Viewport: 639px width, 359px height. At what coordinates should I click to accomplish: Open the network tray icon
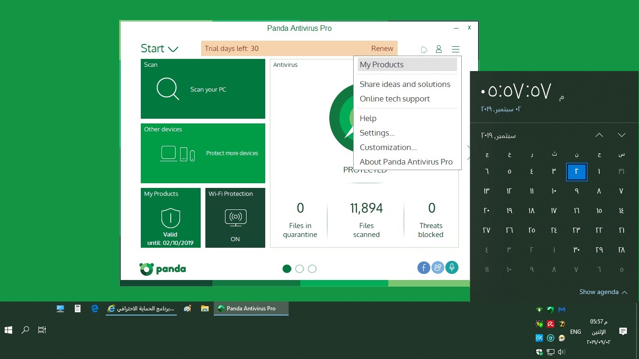click(551, 352)
